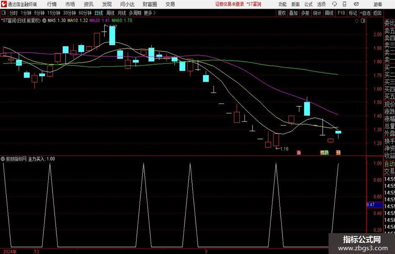The image size is (395, 254).
Task: Click the 2024年 time axis label
Action: click(x=10, y=251)
